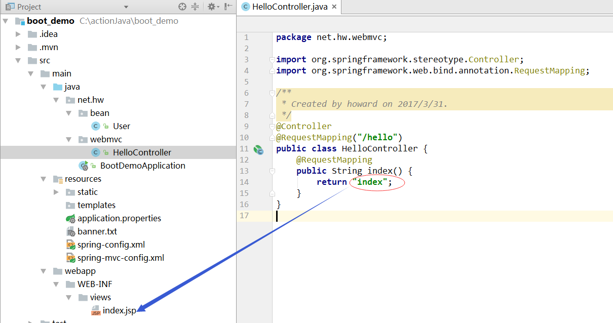Viewport: 613px width, 323px height.
Task: Click the "index" return string
Action: (370, 182)
